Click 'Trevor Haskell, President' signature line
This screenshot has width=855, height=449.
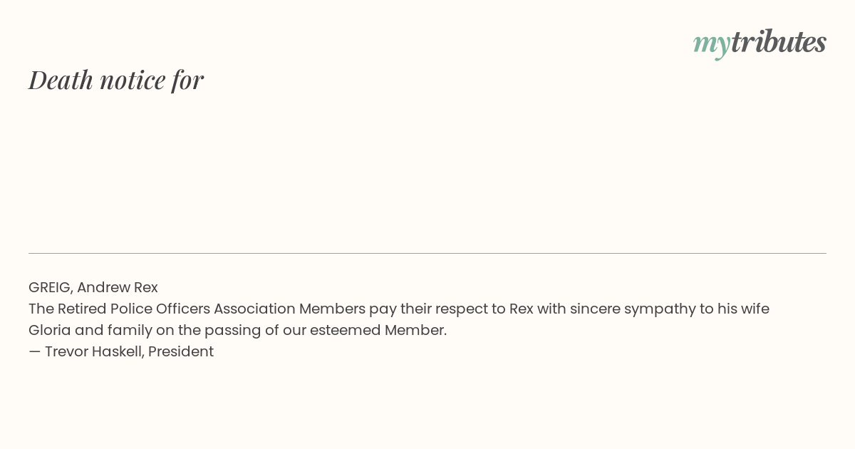[121, 351]
